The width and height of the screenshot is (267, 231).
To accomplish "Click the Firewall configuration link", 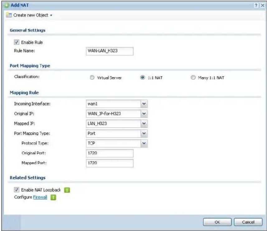I will tap(40, 197).
